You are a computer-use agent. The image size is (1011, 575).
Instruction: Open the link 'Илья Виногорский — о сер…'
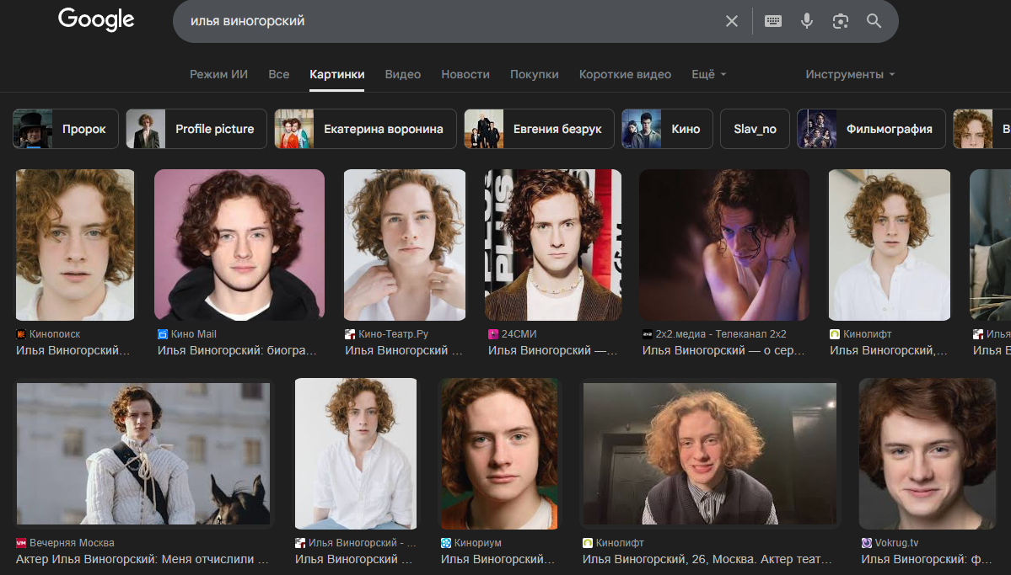[x=723, y=350]
